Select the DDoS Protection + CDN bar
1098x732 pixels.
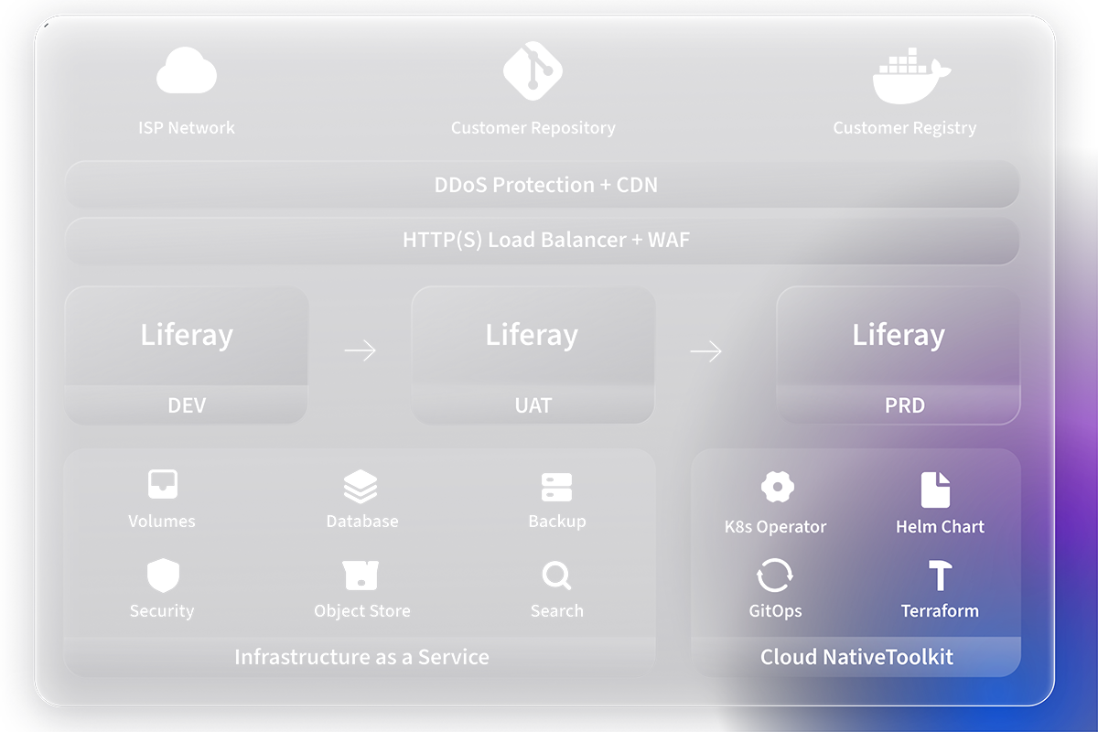click(x=542, y=185)
